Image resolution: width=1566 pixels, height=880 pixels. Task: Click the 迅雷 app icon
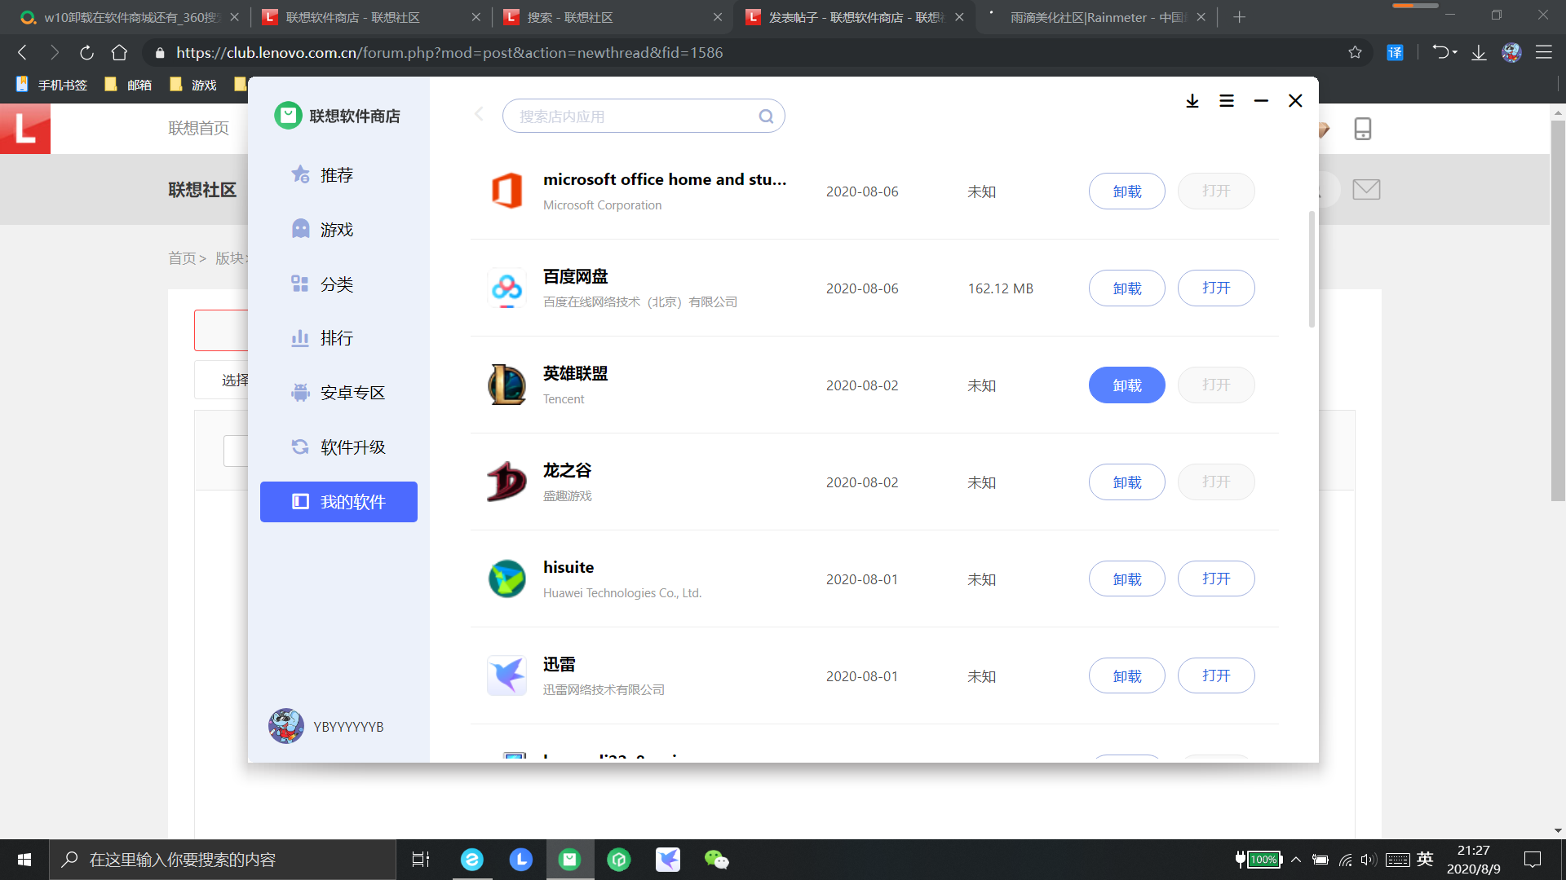click(x=507, y=675)
